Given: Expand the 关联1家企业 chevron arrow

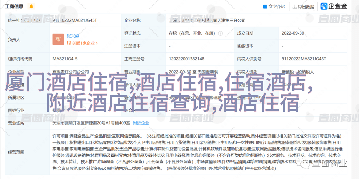Looking at the screenshot, I should click(x=97, y=43).
